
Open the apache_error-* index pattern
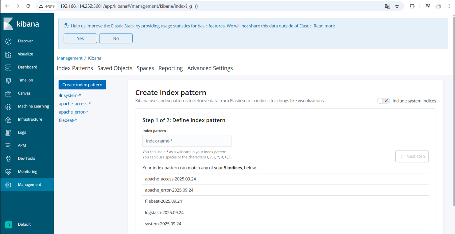(x=73, y=112)
